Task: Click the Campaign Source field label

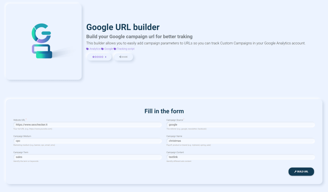Action: point(175,120)
